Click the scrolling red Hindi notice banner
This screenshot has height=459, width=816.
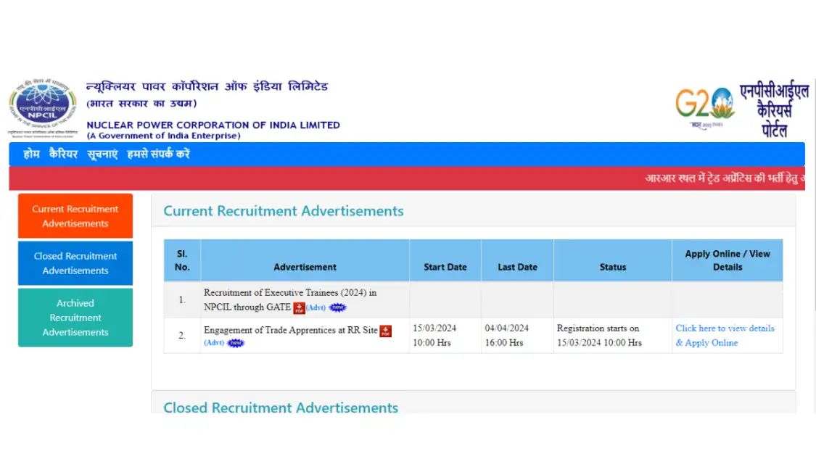[x=724, y=178]
